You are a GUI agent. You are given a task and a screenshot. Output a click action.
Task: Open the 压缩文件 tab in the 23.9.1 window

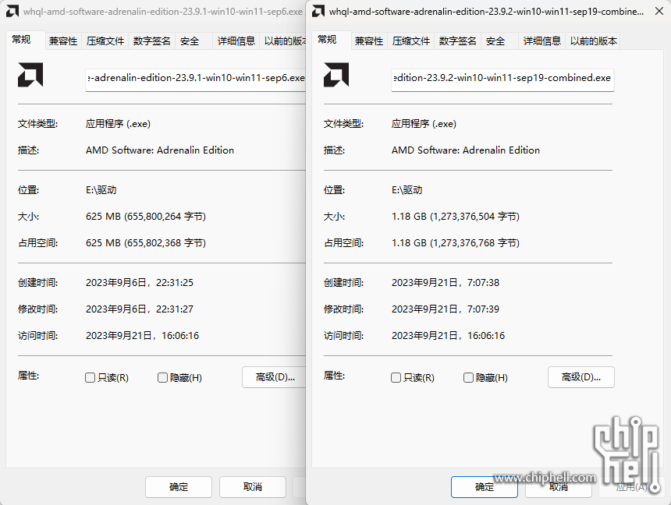pyautogui.click(x=105, y=41)
